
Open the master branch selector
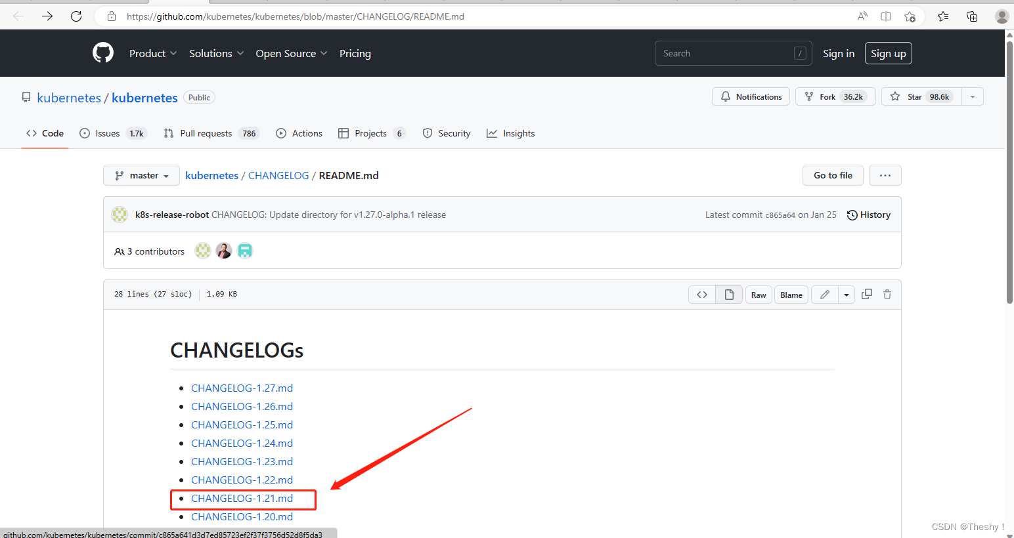click(141, 175)
